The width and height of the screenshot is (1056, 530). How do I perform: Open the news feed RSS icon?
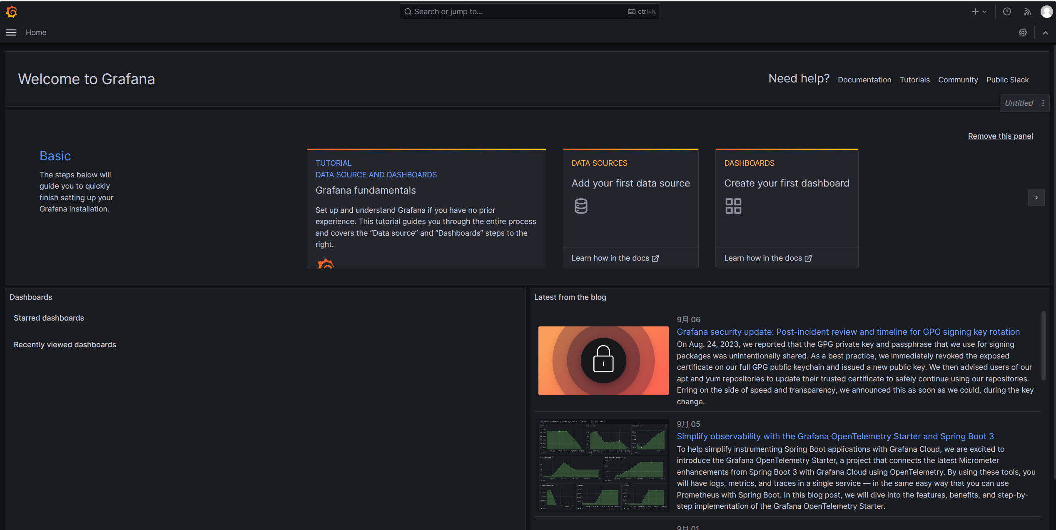(1027, 12)
